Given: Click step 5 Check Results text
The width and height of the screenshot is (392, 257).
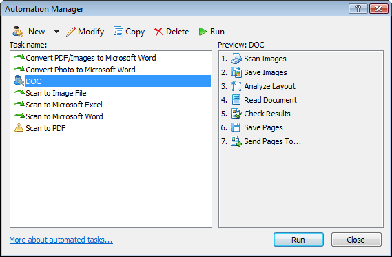Looking at the screenshot, I should pyautogui.click(x=267, y=114).
